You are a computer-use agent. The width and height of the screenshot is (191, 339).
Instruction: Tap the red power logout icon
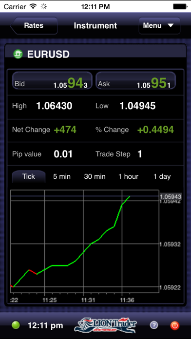pos(175,325)
